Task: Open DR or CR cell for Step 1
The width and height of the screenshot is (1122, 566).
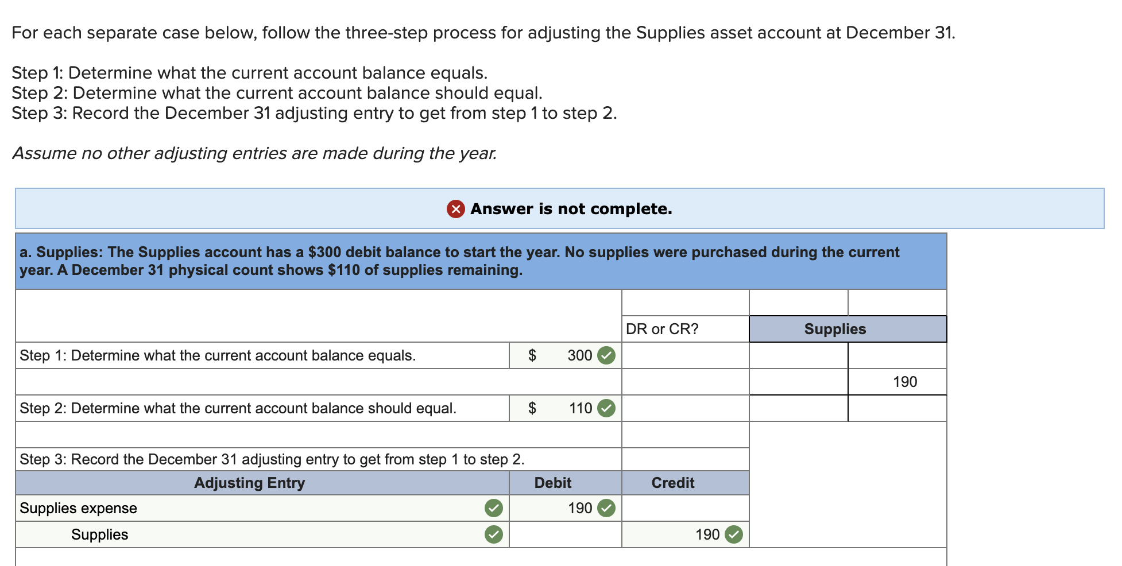Action: (x=686, y=356)
